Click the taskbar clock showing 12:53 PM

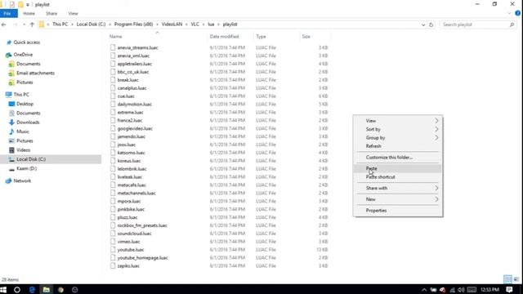[x=489, y=290]
